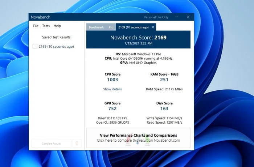Click the Write Speed: 1154 MB/s line

point(164,118)
